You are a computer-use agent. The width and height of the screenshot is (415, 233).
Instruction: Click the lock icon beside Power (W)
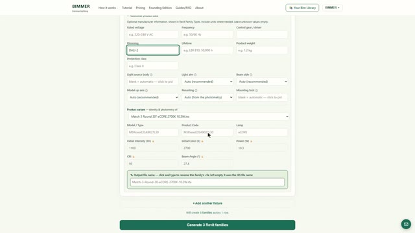click(x=251, y=141)
